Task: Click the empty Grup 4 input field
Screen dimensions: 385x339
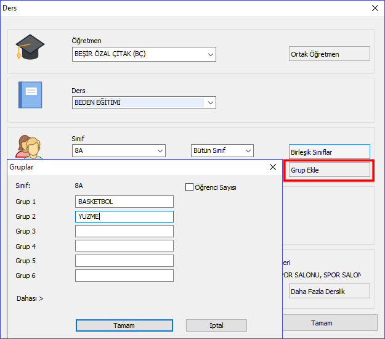Action: tap(124, 246)
